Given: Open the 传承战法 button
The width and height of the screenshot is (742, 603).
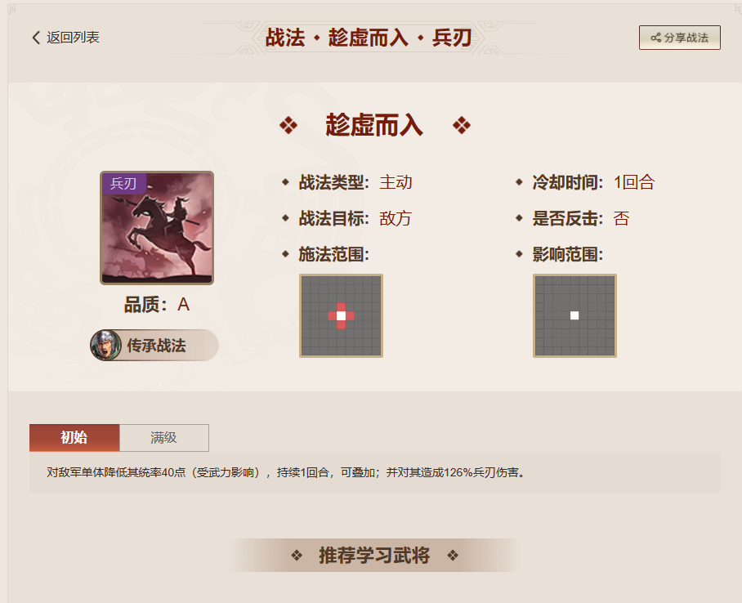Looking at the screenshot, I should pos(154,345).
